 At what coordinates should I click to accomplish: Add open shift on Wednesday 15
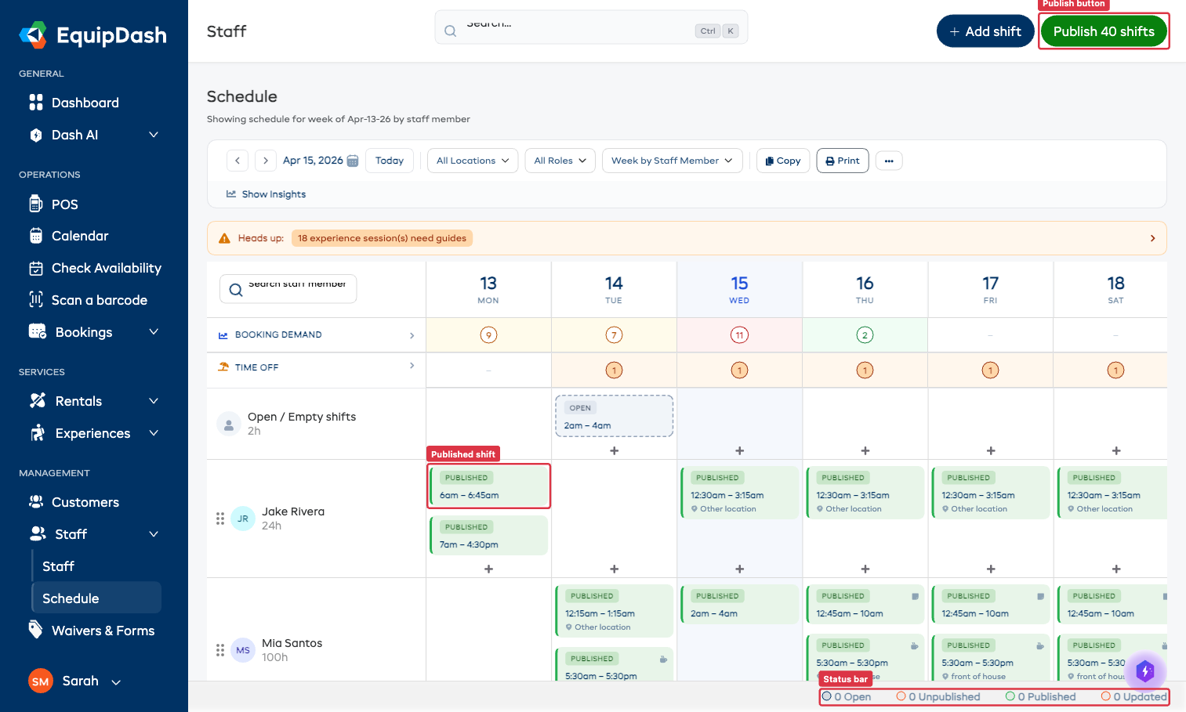click(x=739, y=451)
